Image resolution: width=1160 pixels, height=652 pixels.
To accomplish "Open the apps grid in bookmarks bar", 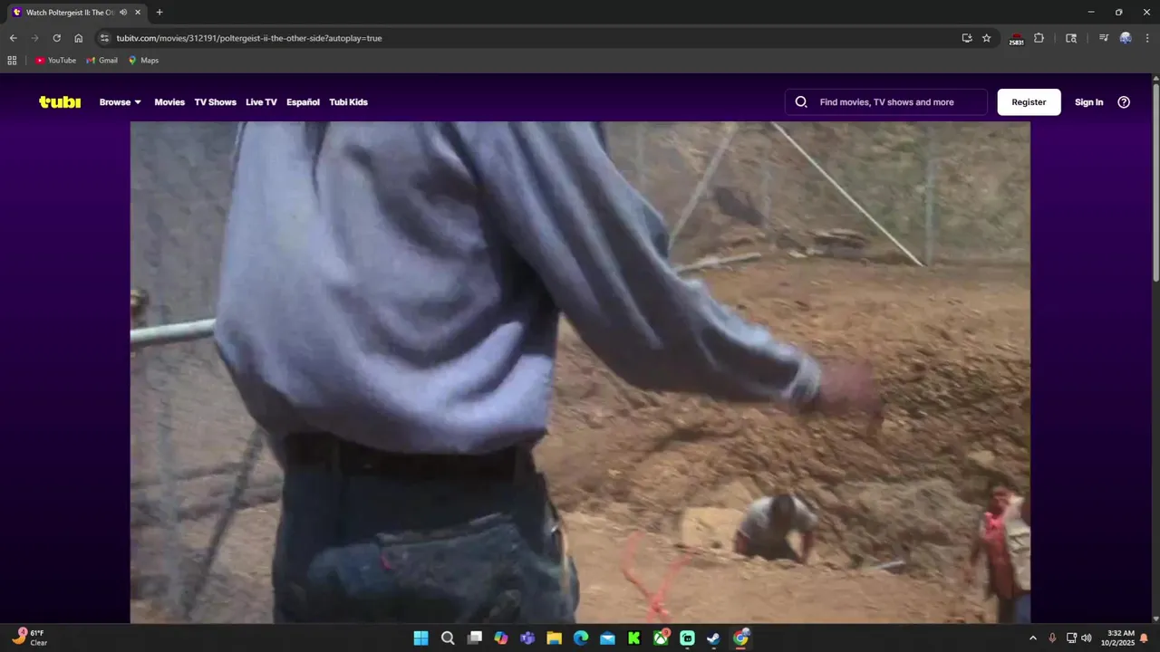I will 12,61.
